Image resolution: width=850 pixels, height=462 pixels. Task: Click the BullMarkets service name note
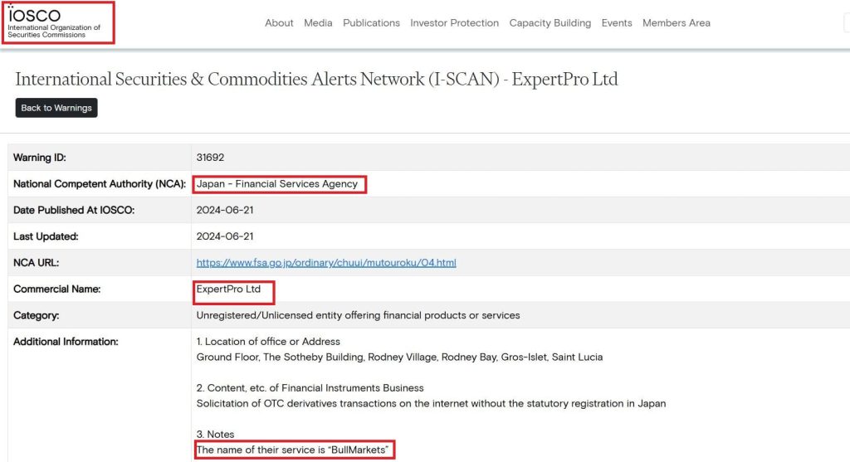tap(293, 450)
